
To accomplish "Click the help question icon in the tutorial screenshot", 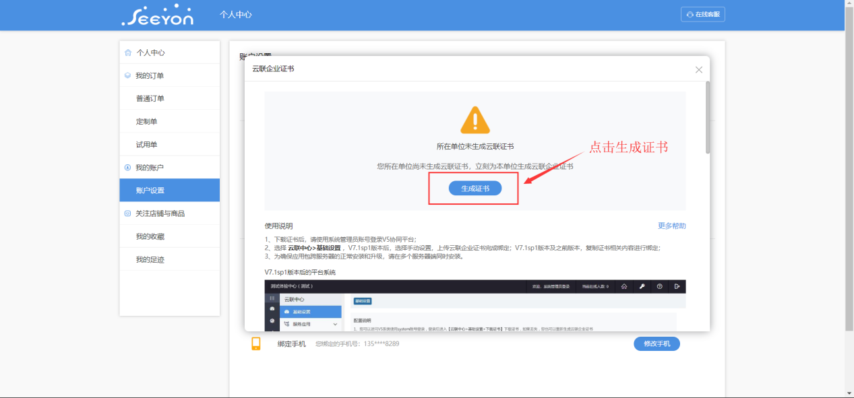I will tap(659, 286).
